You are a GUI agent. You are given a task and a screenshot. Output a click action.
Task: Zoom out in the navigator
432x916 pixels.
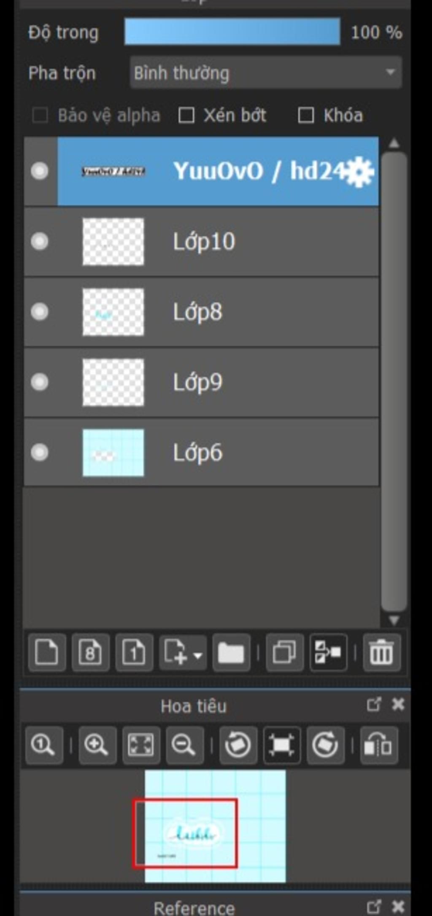pyautogui.click(x=184, y=745)
